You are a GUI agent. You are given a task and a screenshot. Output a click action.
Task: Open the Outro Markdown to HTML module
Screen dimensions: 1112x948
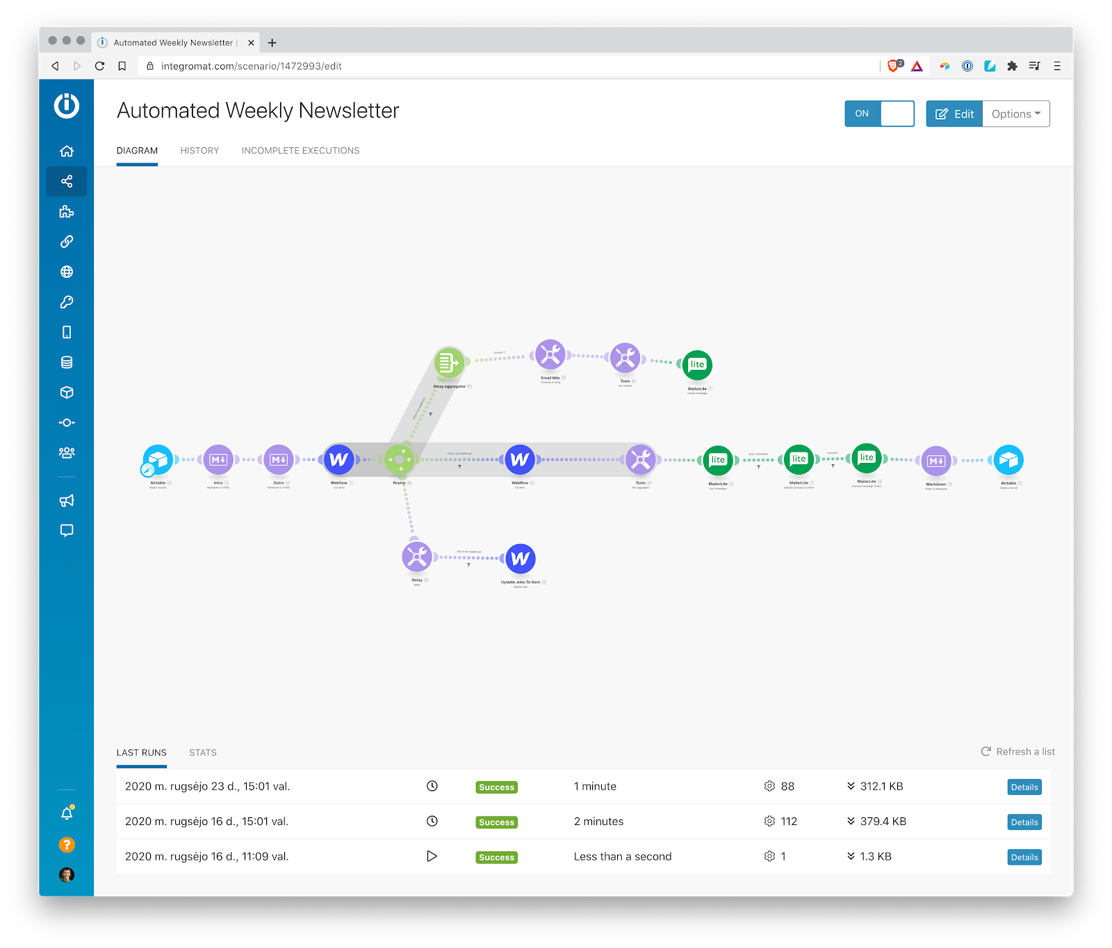[279, 459]
